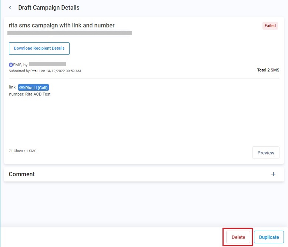Click the link icon inside the Rita Li chip
The image size is (288, 247).
coord(22,88)
